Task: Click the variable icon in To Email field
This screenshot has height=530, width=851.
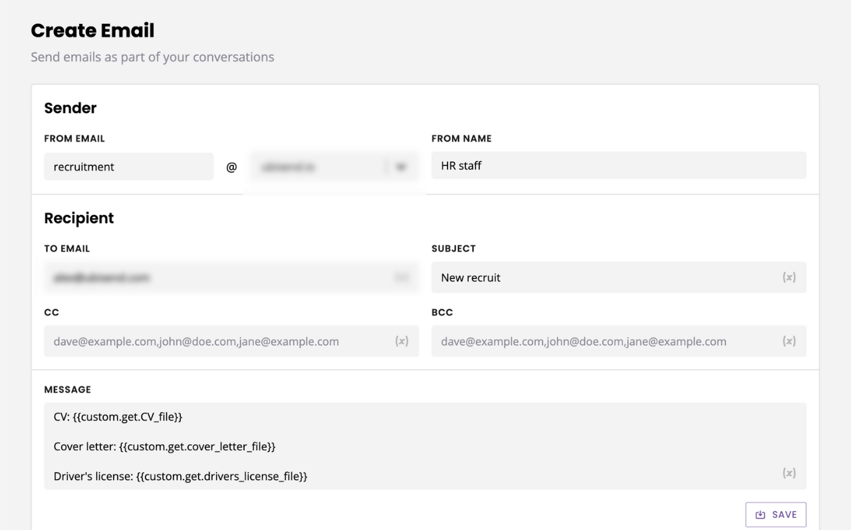Action: click(x=402, y=277)
